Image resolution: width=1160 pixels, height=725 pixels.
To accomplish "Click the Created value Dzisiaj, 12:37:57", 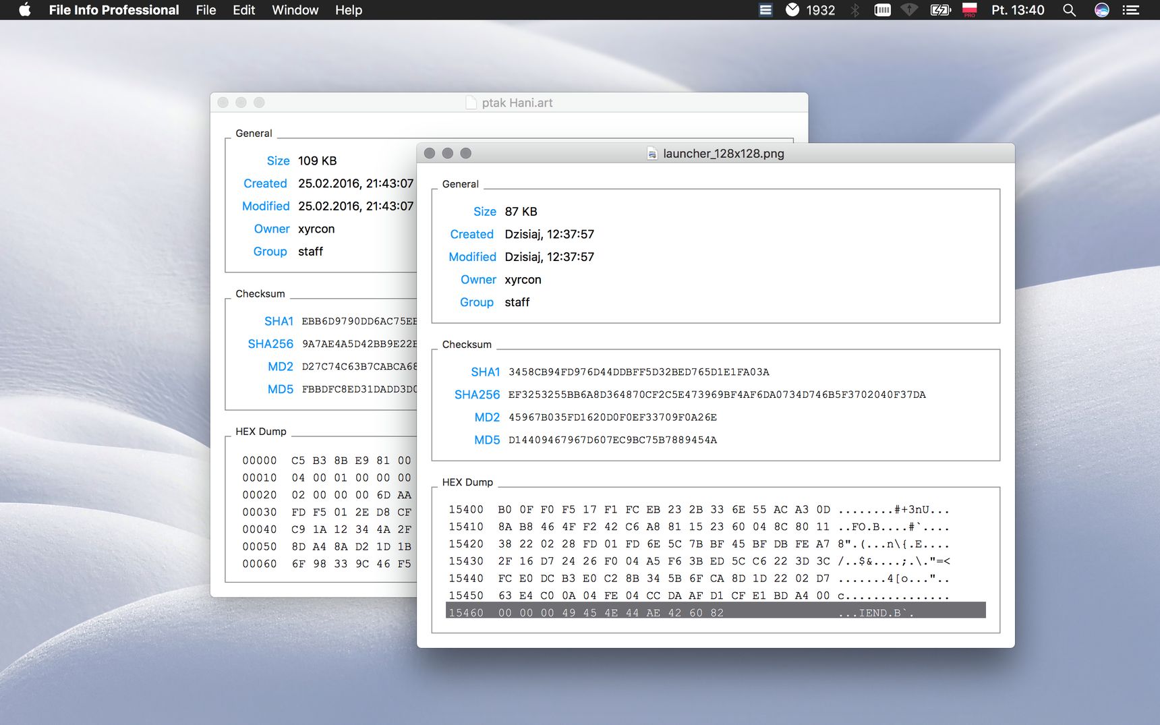I will (550, 234).
